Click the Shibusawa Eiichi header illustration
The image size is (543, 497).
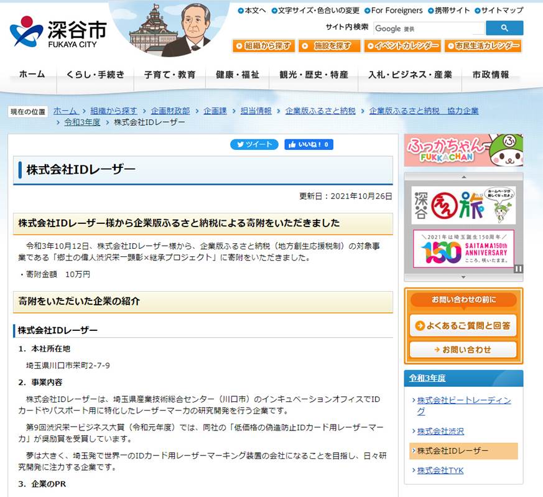click(x=170, y=29)
